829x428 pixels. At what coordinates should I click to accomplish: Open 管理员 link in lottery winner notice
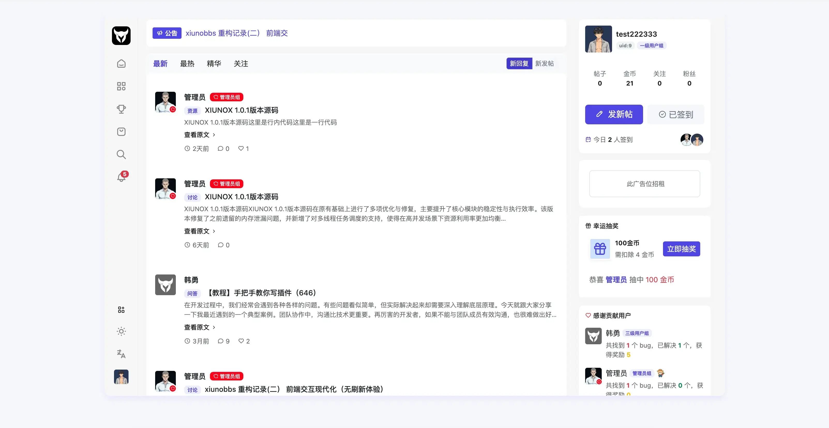pyautogui.click(x=616, y=280)
